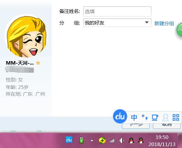Viewport: 182px width, 148px height.
Task: Click the blonde cartoon avatar picture
Action: click(26, 37)
